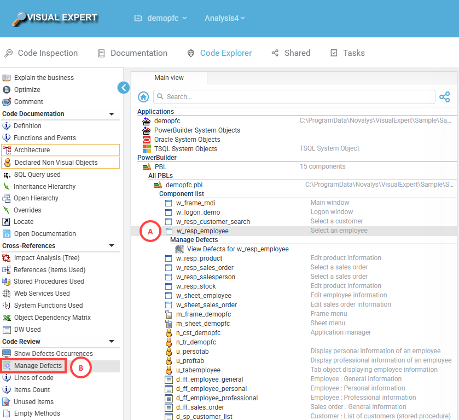
Task: Click the home icon beside the search box
Action: 143,97
